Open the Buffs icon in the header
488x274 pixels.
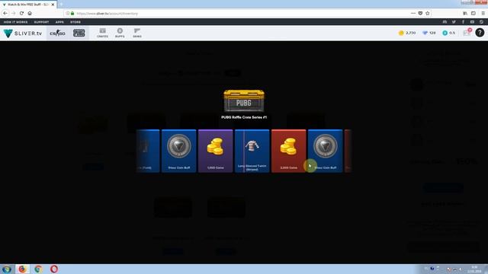(x=120, y=33)
